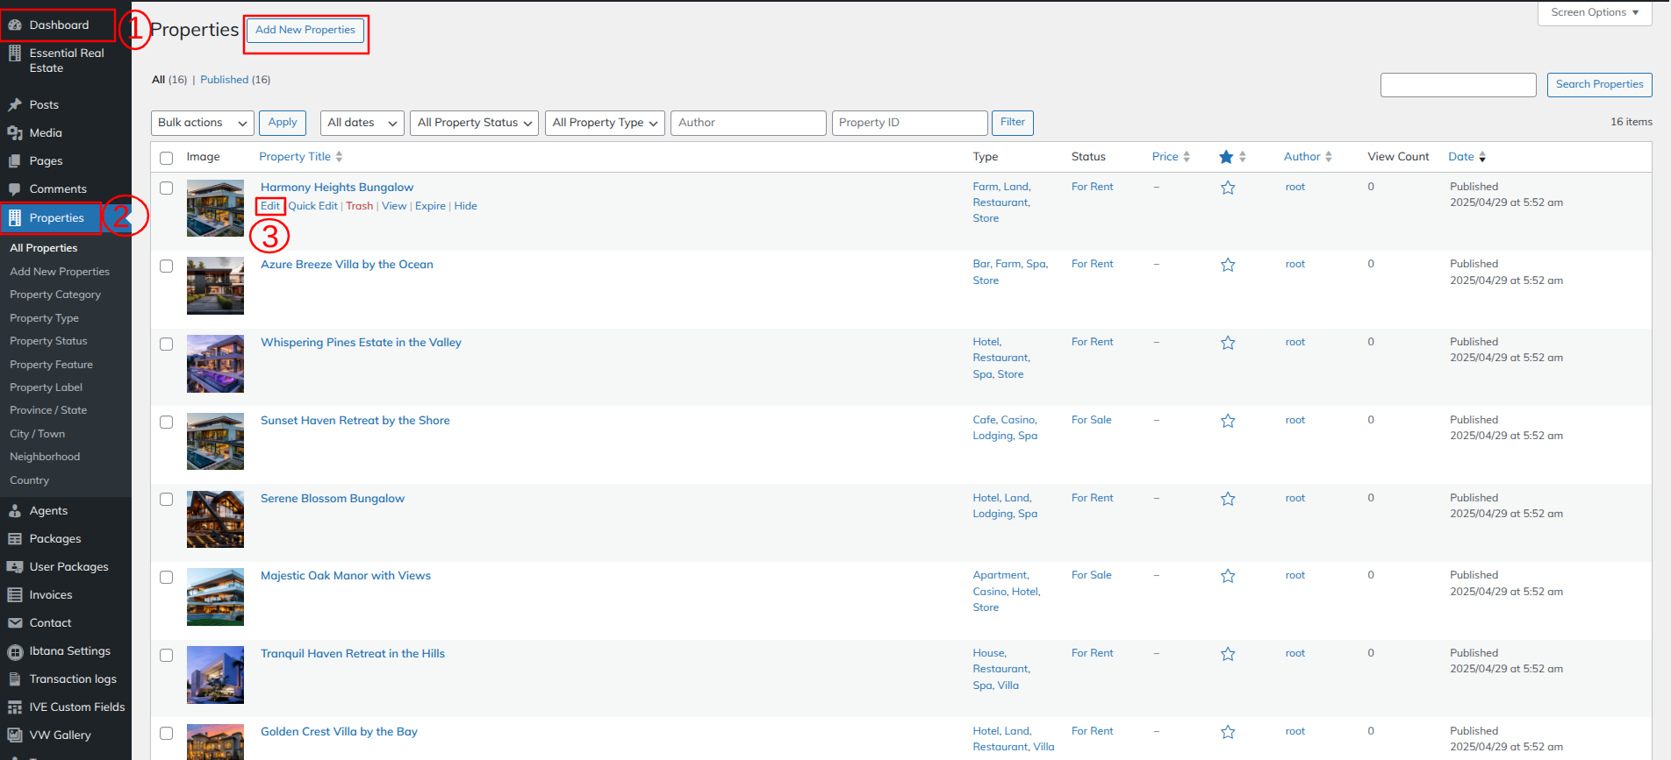The height and width of the screenshot is (760, 1671).
Task: Star the Harmony Heights Bungalow property
Action: pyautogui.click(x=1228, y=188)
